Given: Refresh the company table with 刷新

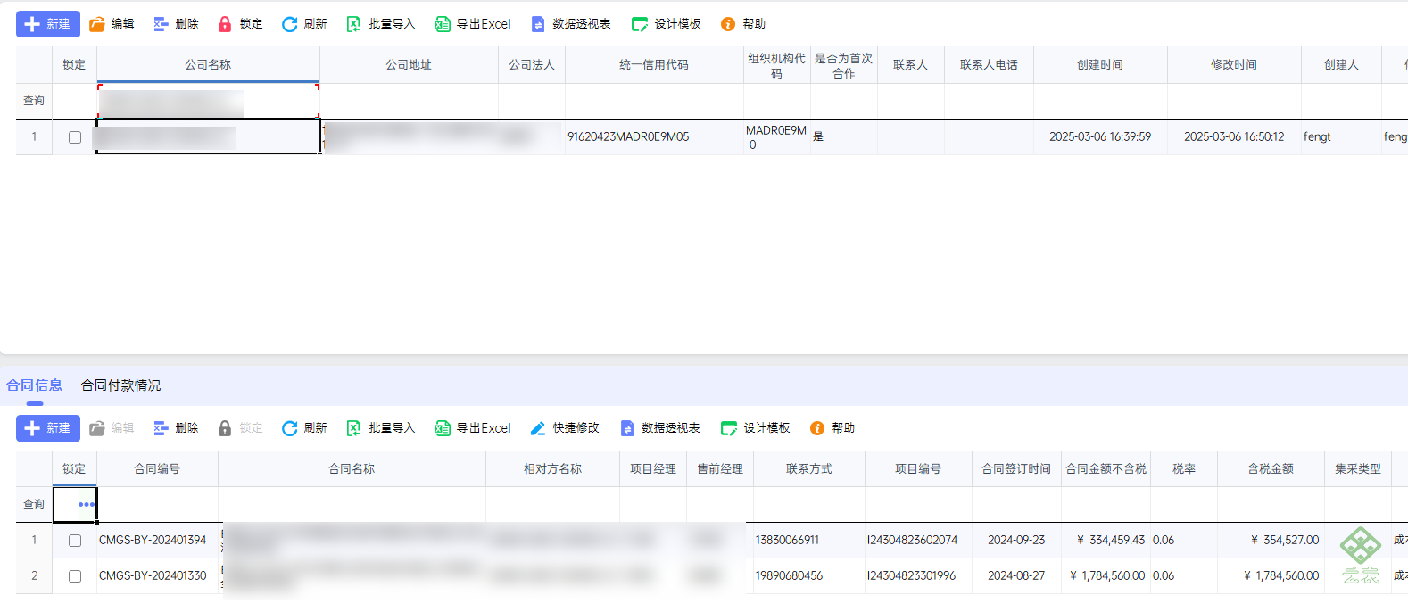Looking at the screenshot, I should pos(304,24).
